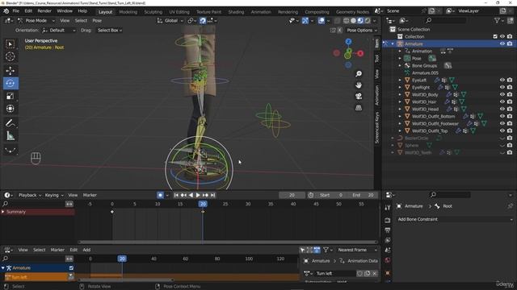
Task: Open the Pose menu in viewport header
Action: pyautogui.click(x=97, y=21)
